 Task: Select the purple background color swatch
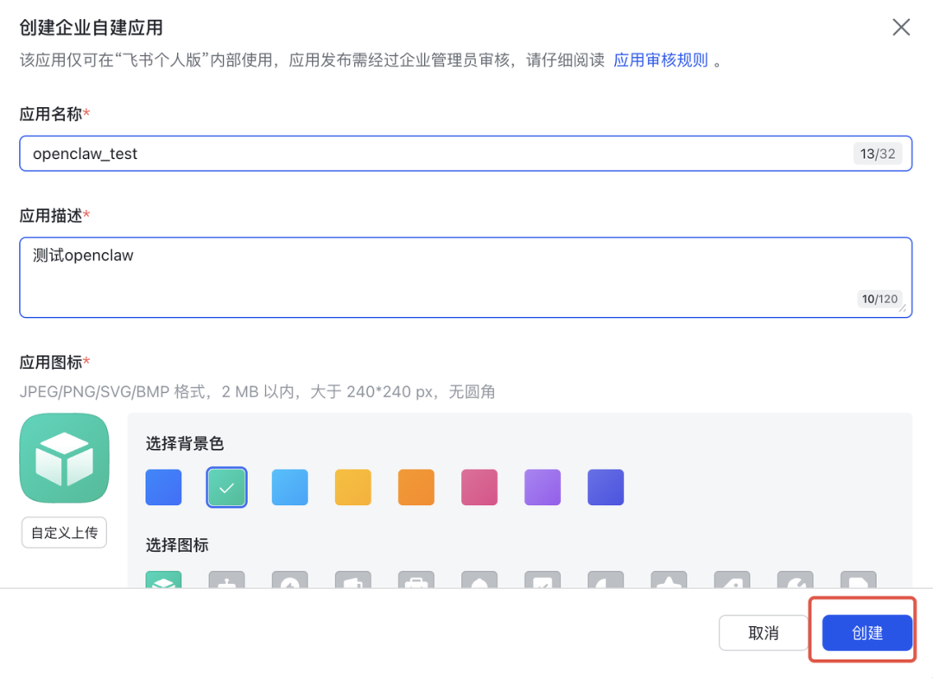click(542, 487)
